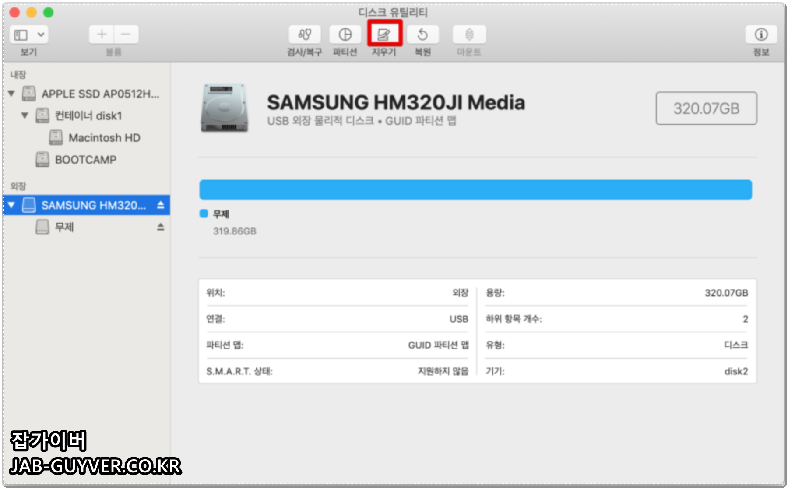Viewport: 788px width, 489px height.
Task: Click the 유형 value 디스크
Action: click(x=736, y=345)
